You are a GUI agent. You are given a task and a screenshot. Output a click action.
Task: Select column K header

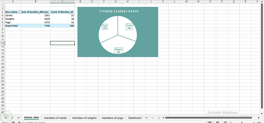pyautogui.click(x=163, y=2)
